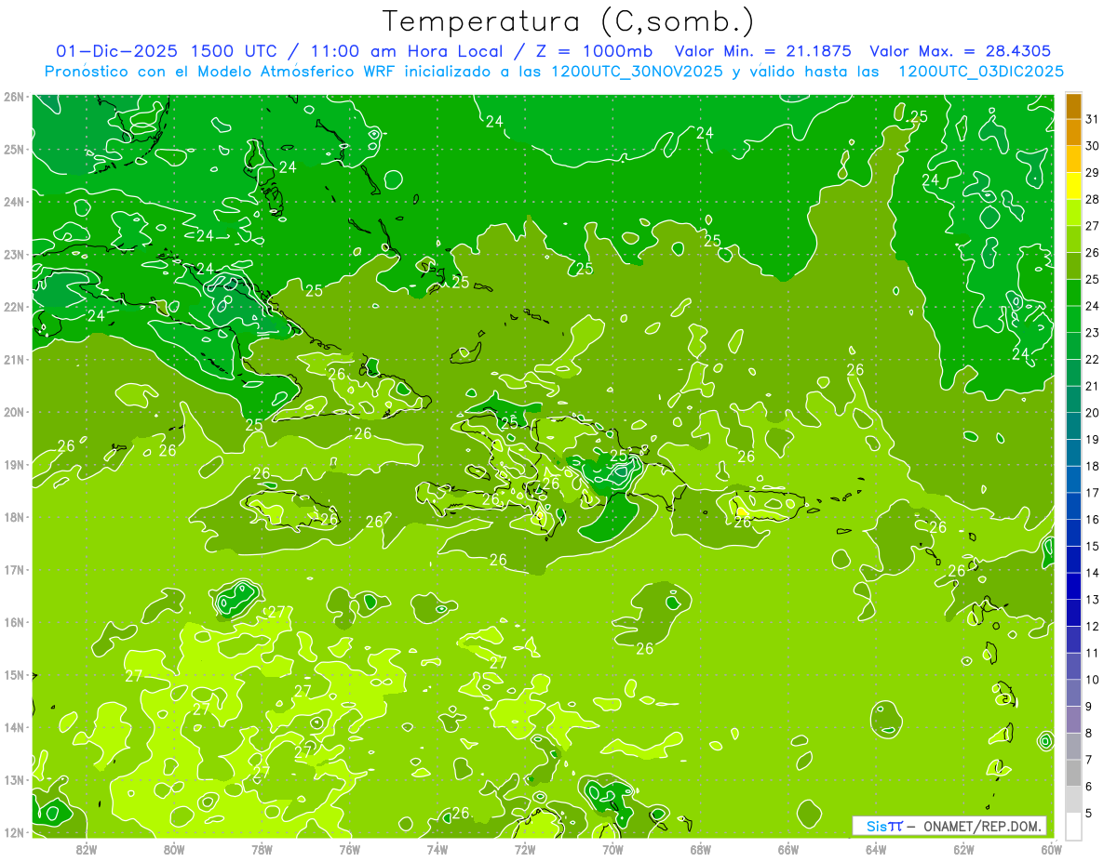The width and height of the screenshot is (1117, 862).
Task: Click the '64W' longitude axis label
Action: click(876, 849)
